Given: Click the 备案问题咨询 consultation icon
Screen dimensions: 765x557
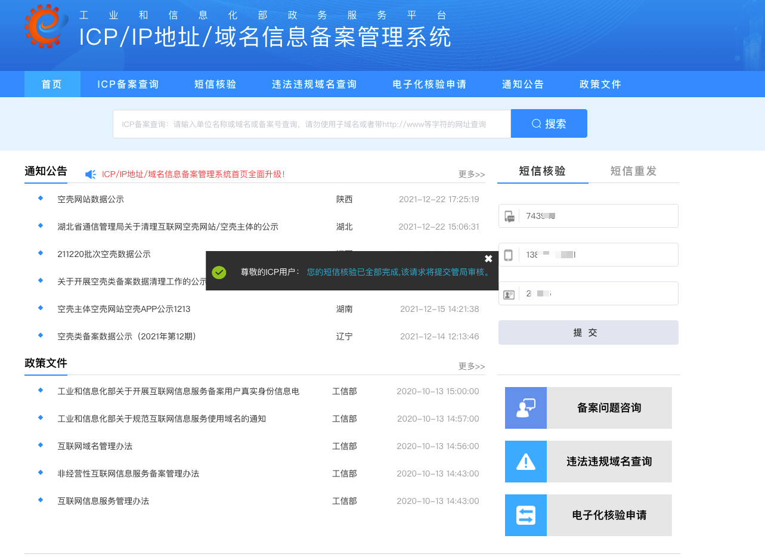Looking at the screenshot, I should (526, 408).
